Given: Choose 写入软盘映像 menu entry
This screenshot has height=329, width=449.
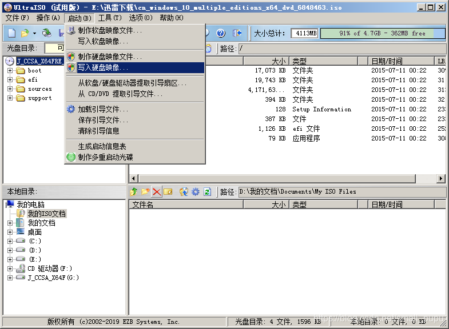Looking at the screenshot, I should click(135, 41).
